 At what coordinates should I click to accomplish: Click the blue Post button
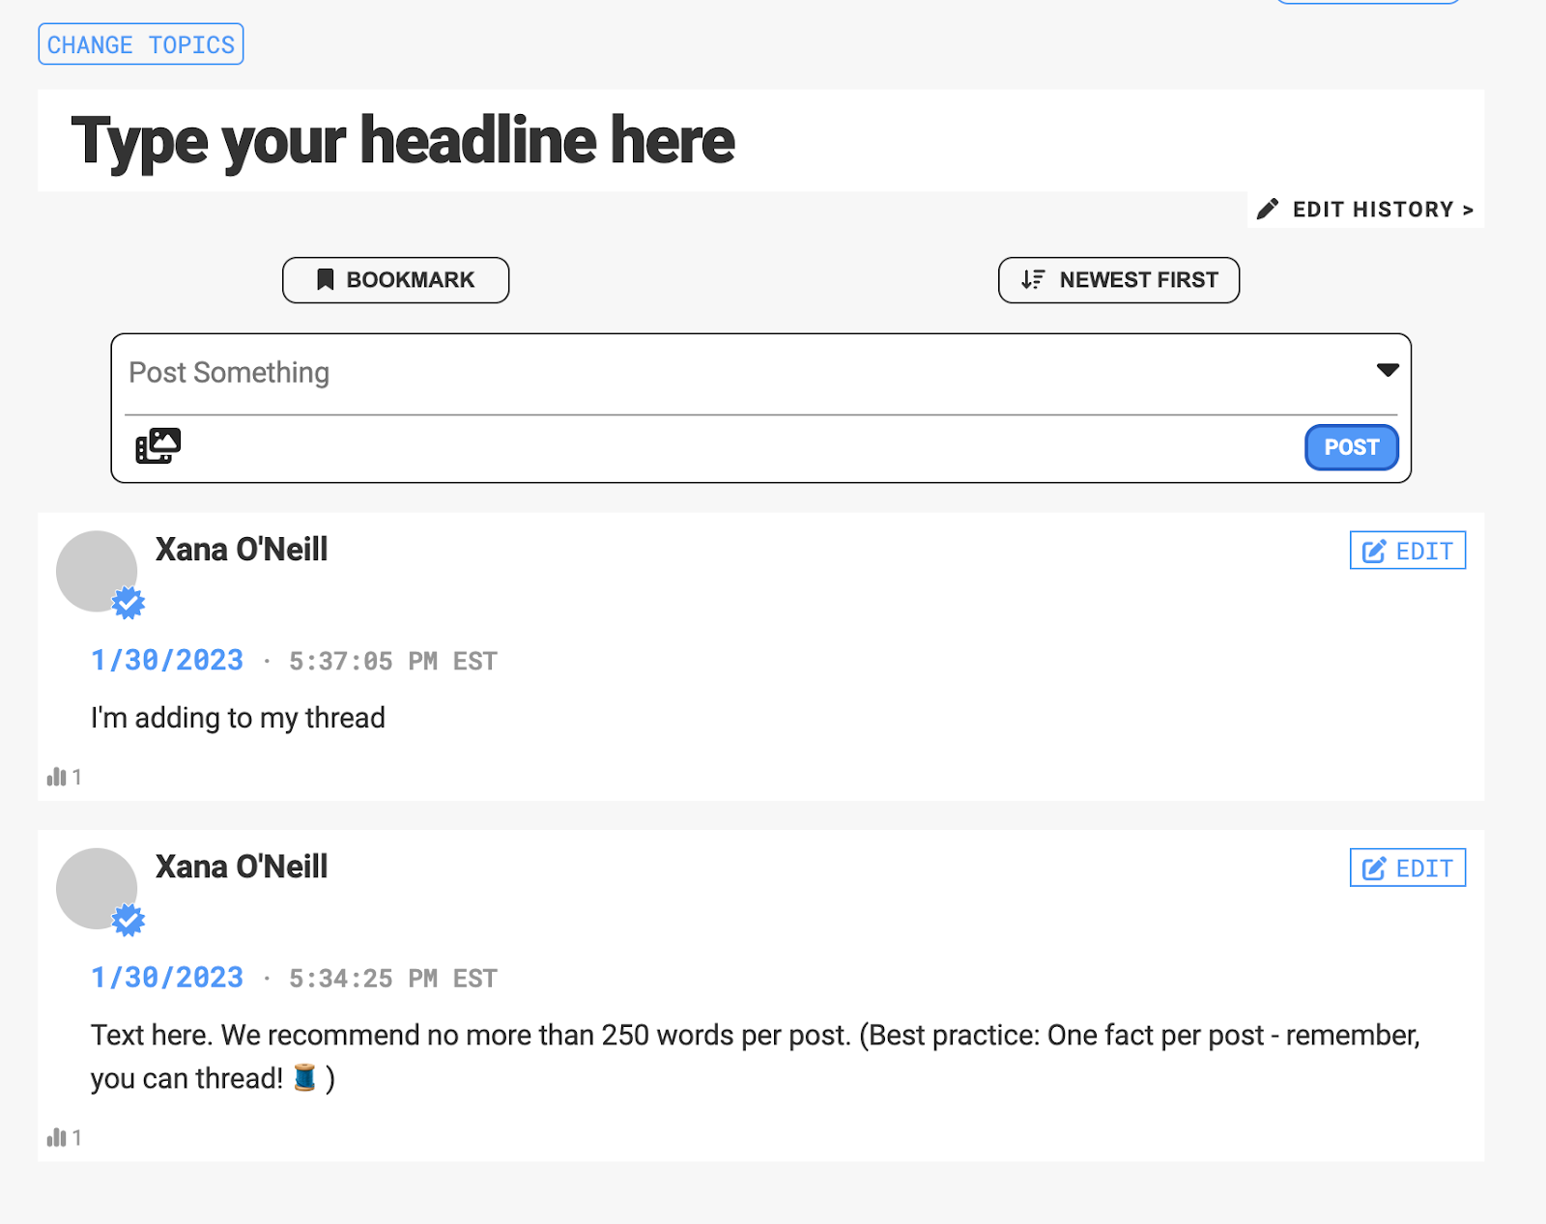(1352, 447)
